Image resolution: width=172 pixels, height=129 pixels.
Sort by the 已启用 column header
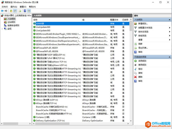click(x=125, y=20)
